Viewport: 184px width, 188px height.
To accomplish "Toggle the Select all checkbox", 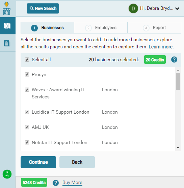I will pos(27,60).
